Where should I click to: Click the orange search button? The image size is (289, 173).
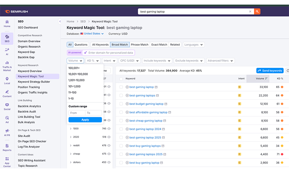coord(257,12)
